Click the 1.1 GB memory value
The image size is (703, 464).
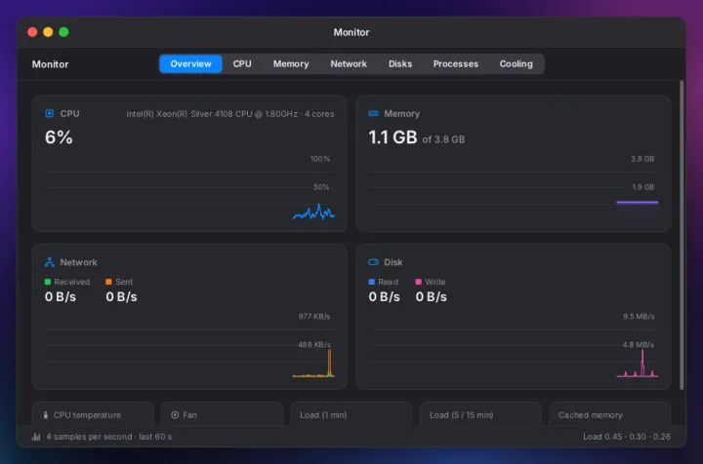(393, 137)
